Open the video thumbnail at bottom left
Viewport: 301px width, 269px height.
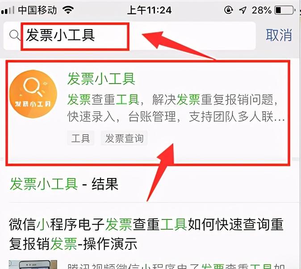[33, 265]
